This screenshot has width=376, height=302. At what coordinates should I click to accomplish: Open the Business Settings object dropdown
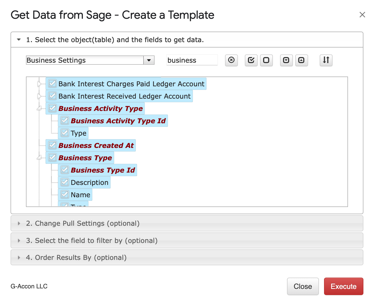[x=149, y=60]
